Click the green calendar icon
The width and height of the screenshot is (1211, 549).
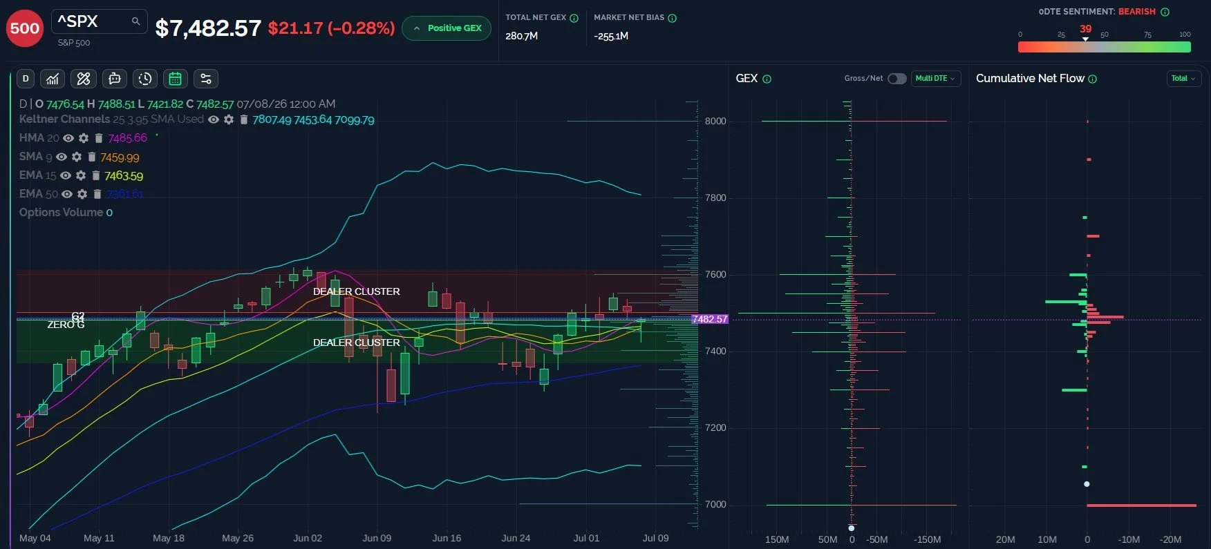click(x=175, y=79)
